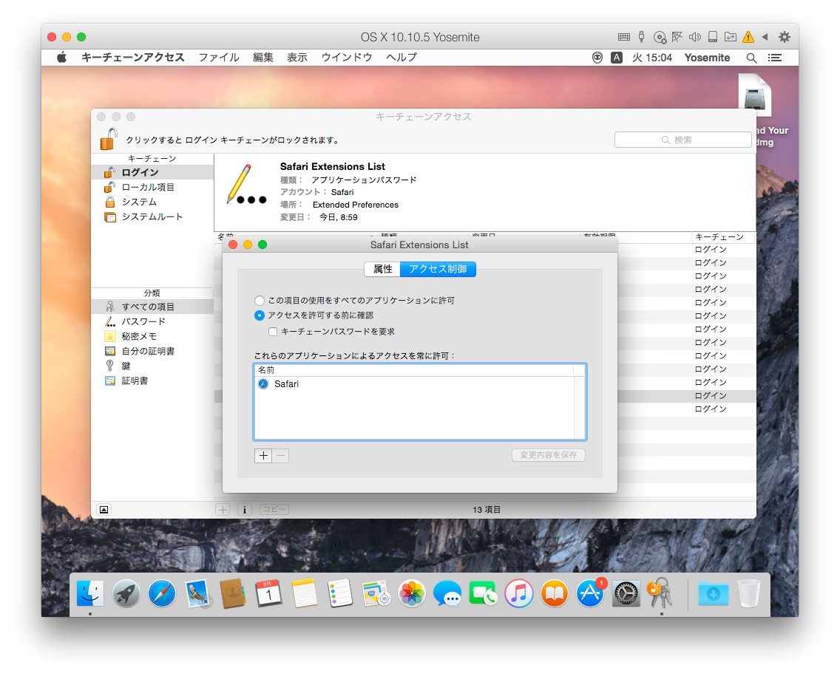Select the ログイン keychain in sidebar
Image resolution: width=840 pixels, height=676 pixels.
[x=152, y=172]
